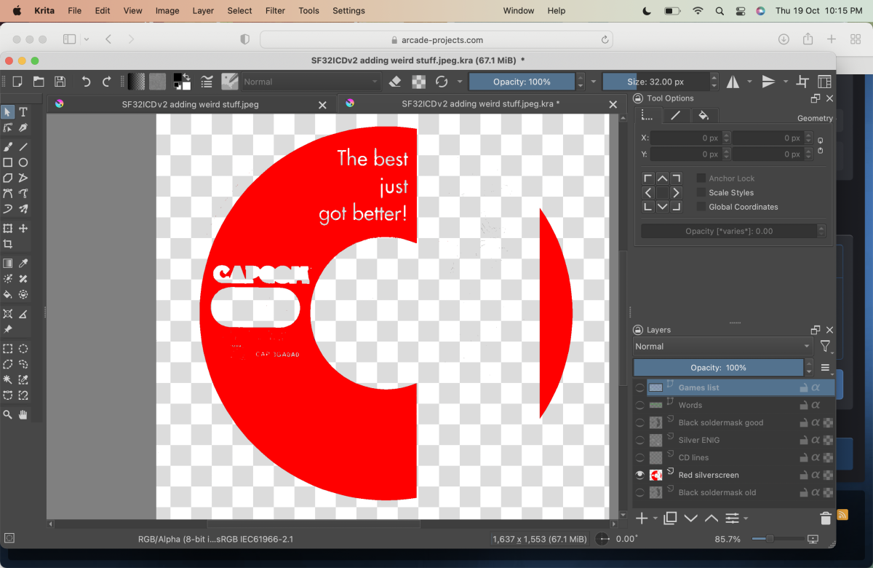Open the Select menu
Viewport: 873px width, 568px height.
tap(239, 11)
